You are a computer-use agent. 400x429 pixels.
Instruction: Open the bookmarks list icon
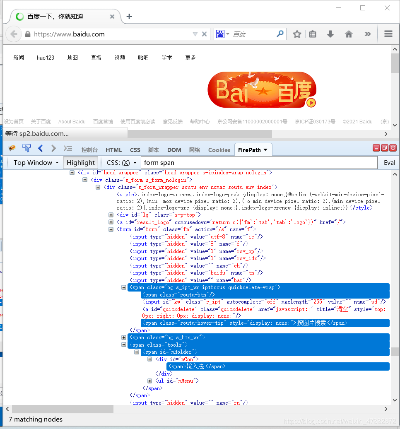(x=313, y=34)
